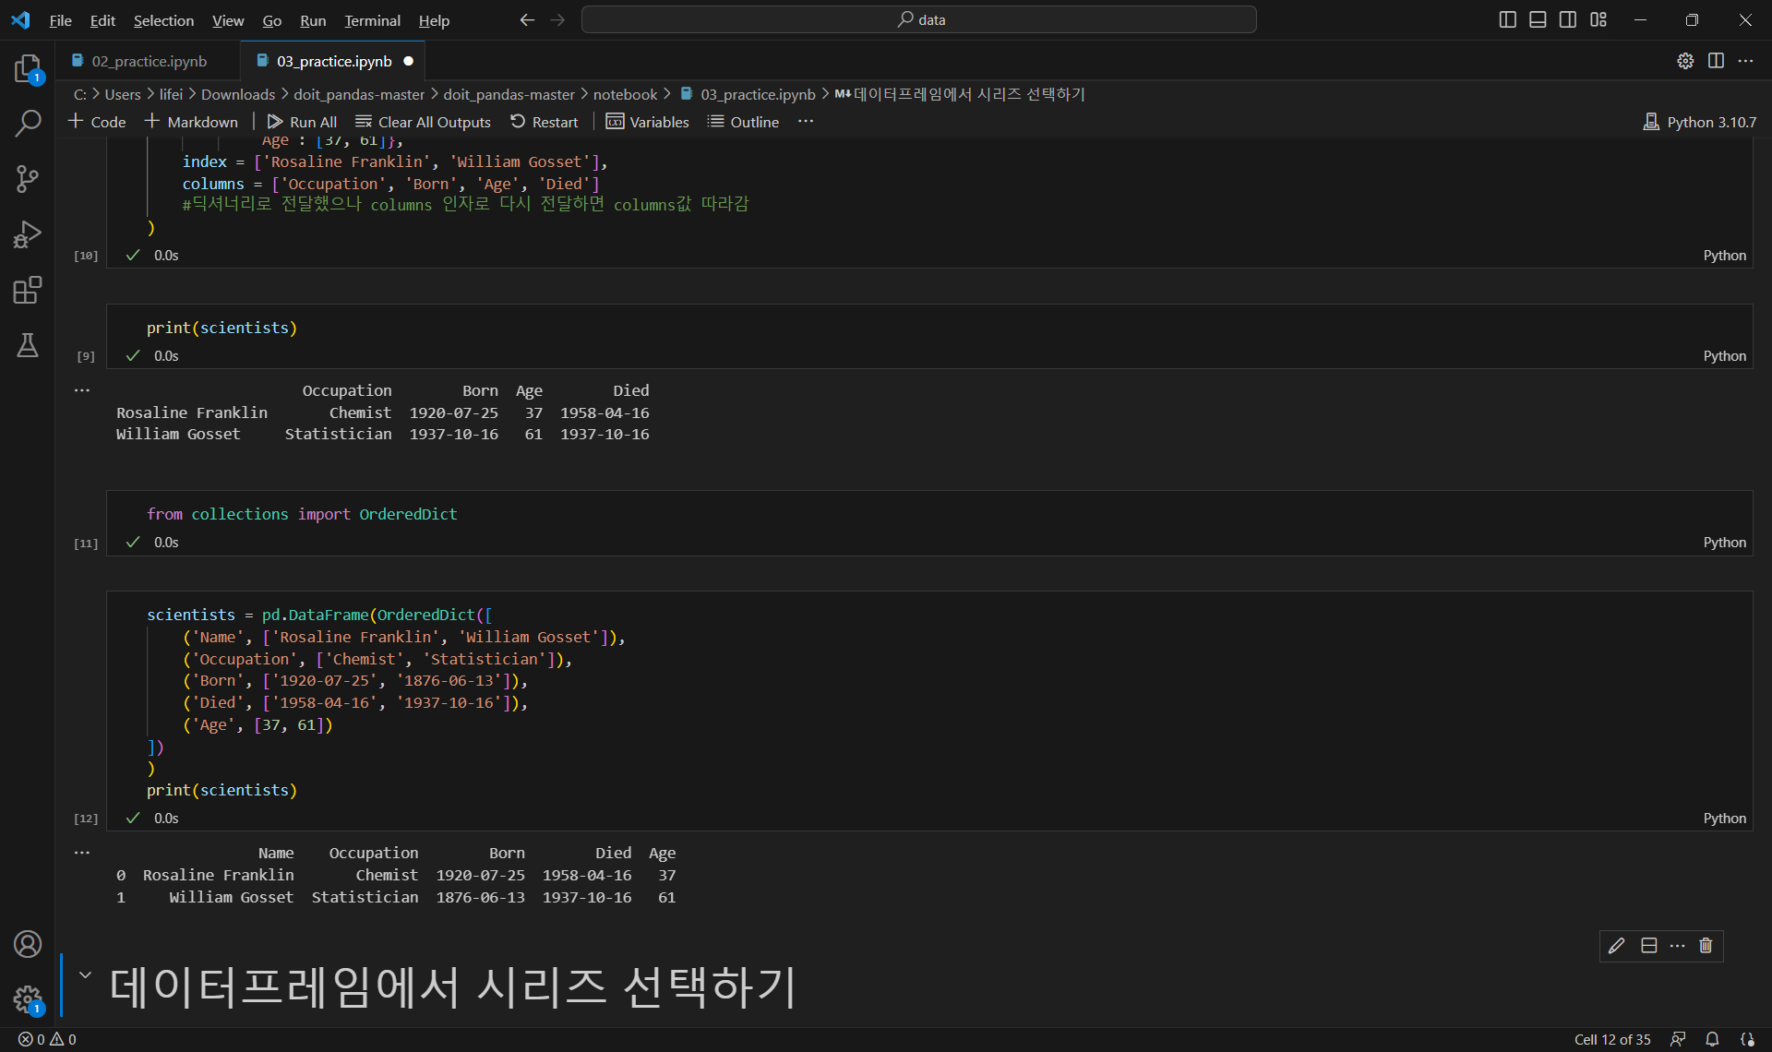Screen dimensions: 1772x1052
Task: Toggle the primary side bar layout
Action: point(1507,19)
